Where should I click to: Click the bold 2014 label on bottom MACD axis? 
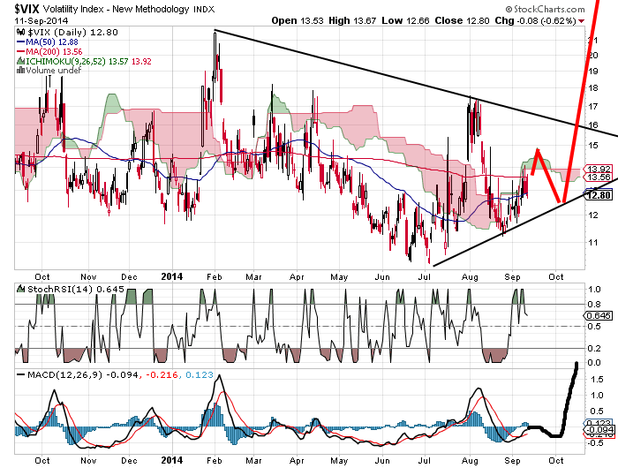coord(172,460)
